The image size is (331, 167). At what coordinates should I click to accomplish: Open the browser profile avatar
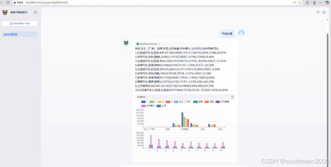point(314,3)
